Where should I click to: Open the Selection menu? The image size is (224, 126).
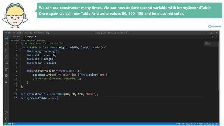tap(20, 33)
